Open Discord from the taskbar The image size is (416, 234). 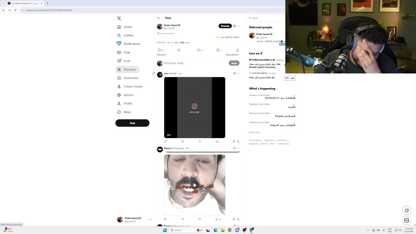coord(237,230)
